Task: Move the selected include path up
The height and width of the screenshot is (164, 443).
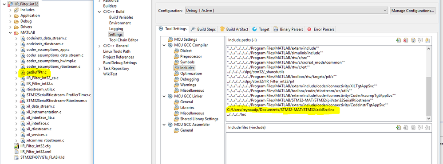Action: [420, 40]
